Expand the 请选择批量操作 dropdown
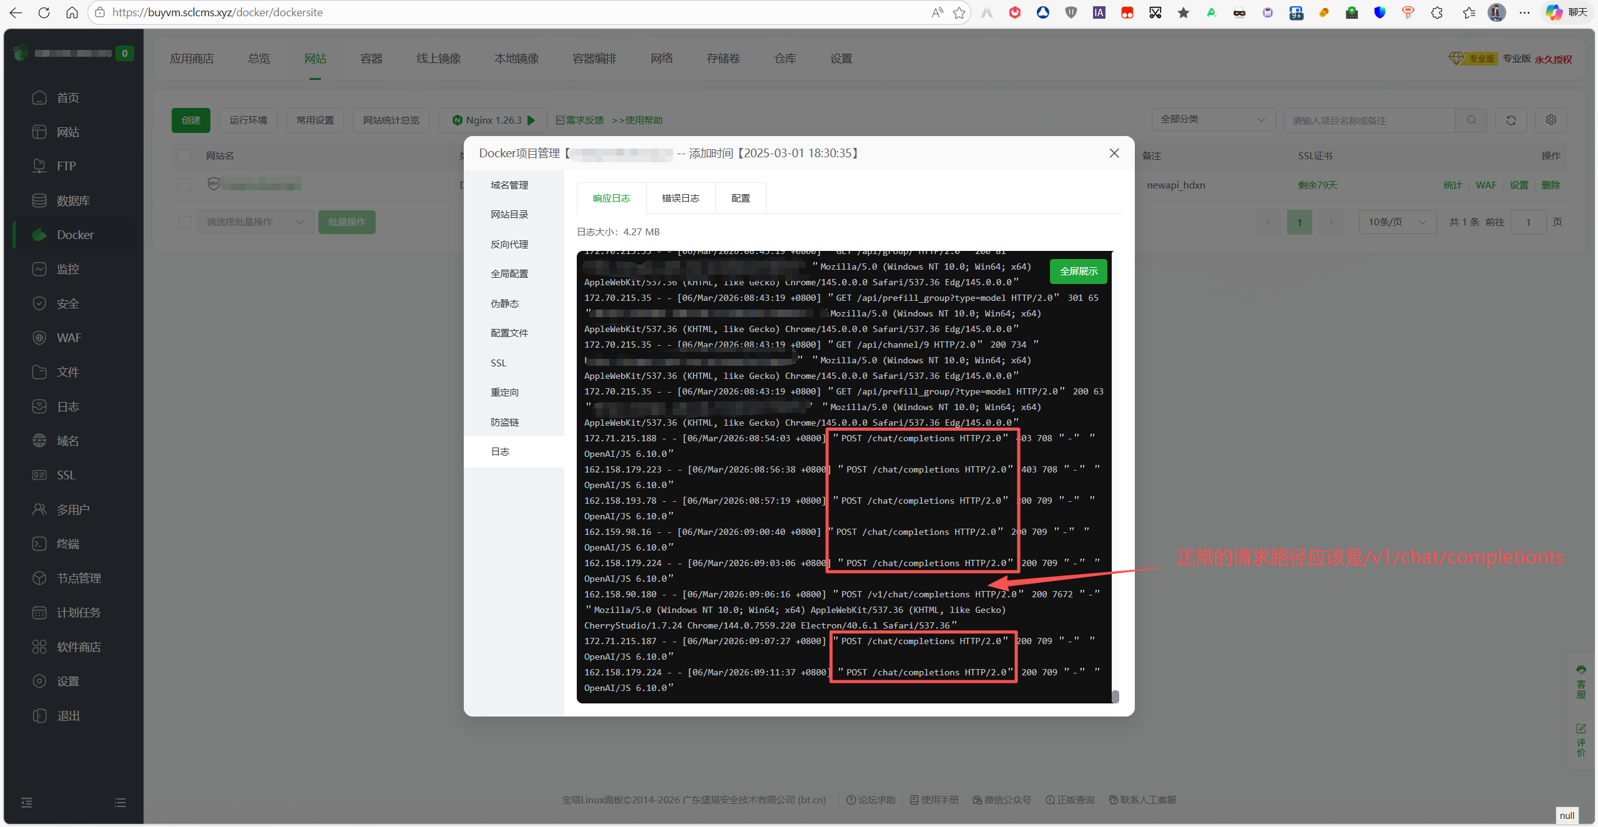Image resolution: width=1598 pixels, height=827 pixels. click(255, 222)
